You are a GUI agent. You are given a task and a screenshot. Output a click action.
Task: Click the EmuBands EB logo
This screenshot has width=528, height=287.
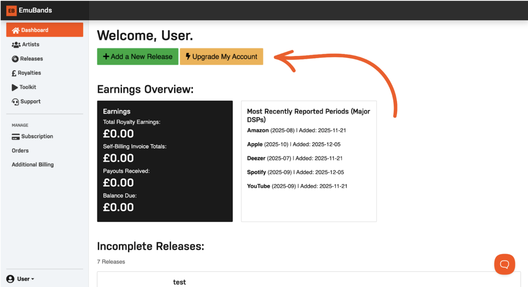point(11,11)
